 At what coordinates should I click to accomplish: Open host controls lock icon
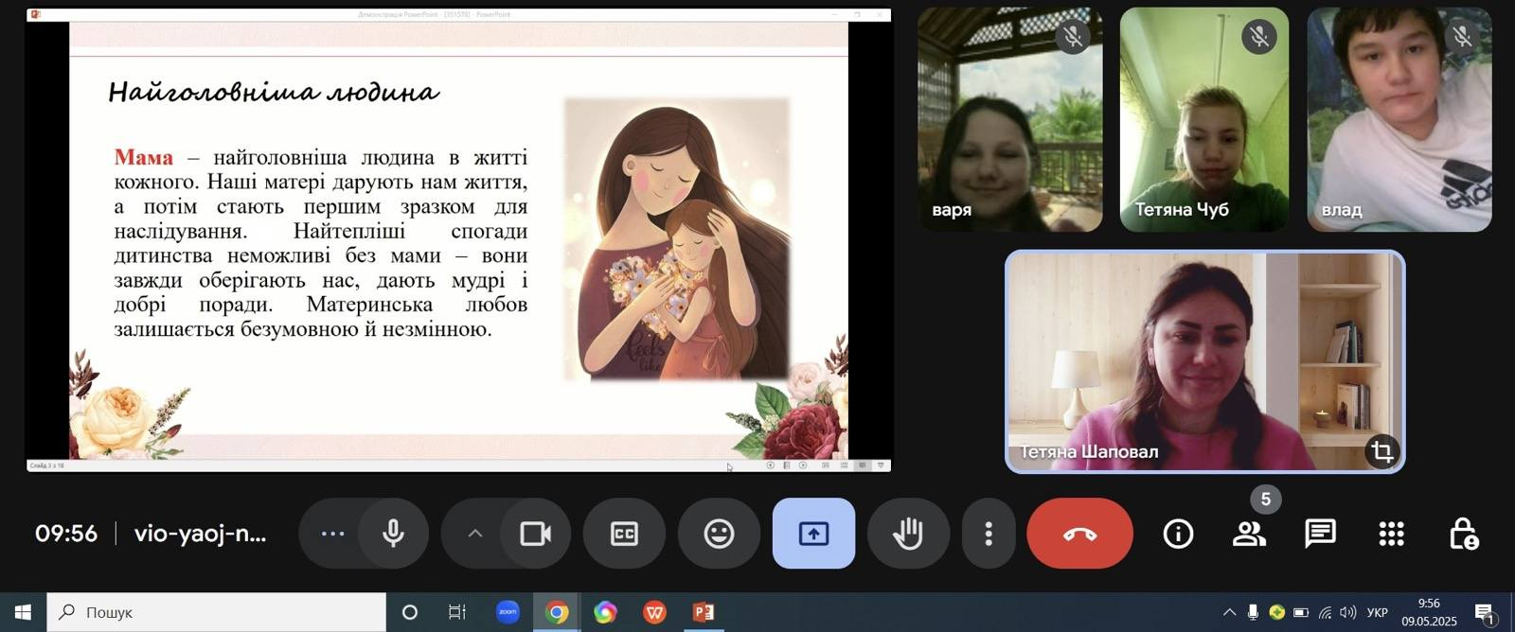point(1463,534)
